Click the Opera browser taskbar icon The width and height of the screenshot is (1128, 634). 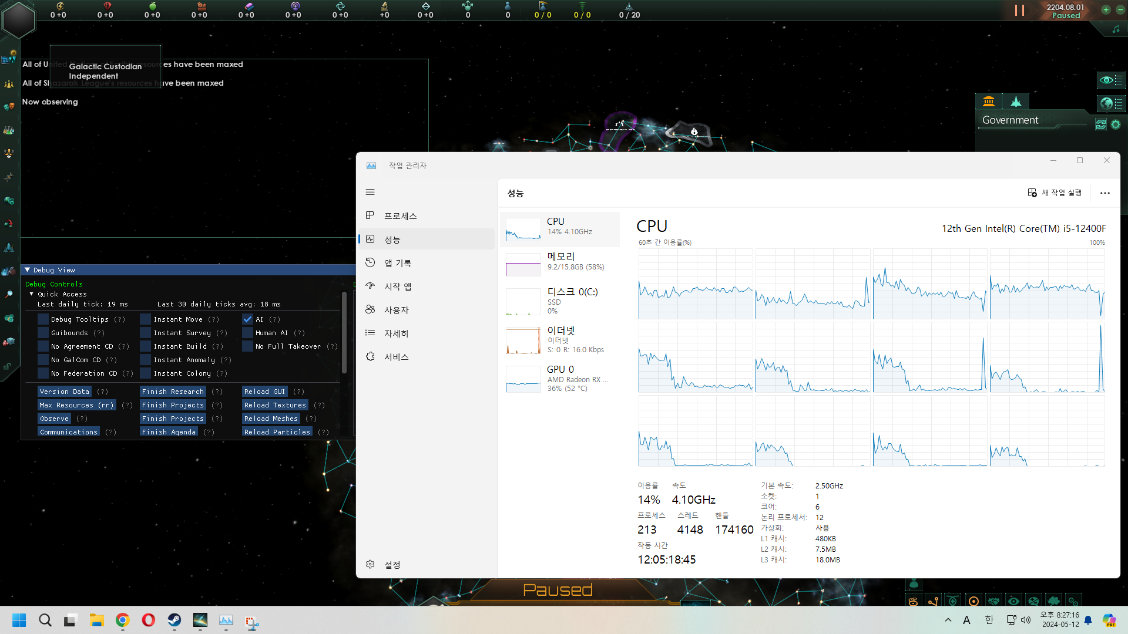coord(149,620)
